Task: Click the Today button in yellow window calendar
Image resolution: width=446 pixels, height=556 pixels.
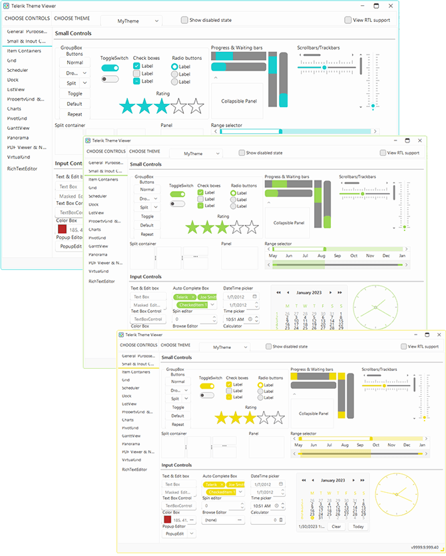Action: pos(358,527)
